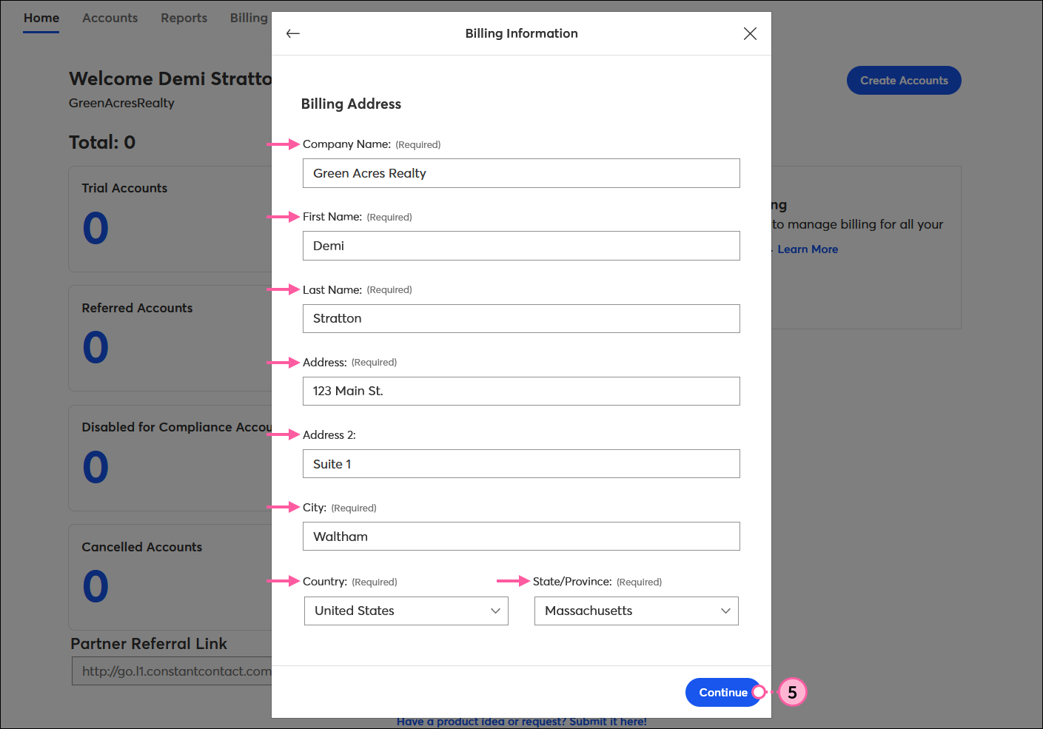Click the Total: 0 text
The height and width of the screenshot is (729, 1043).
click(x=102, y=142)
